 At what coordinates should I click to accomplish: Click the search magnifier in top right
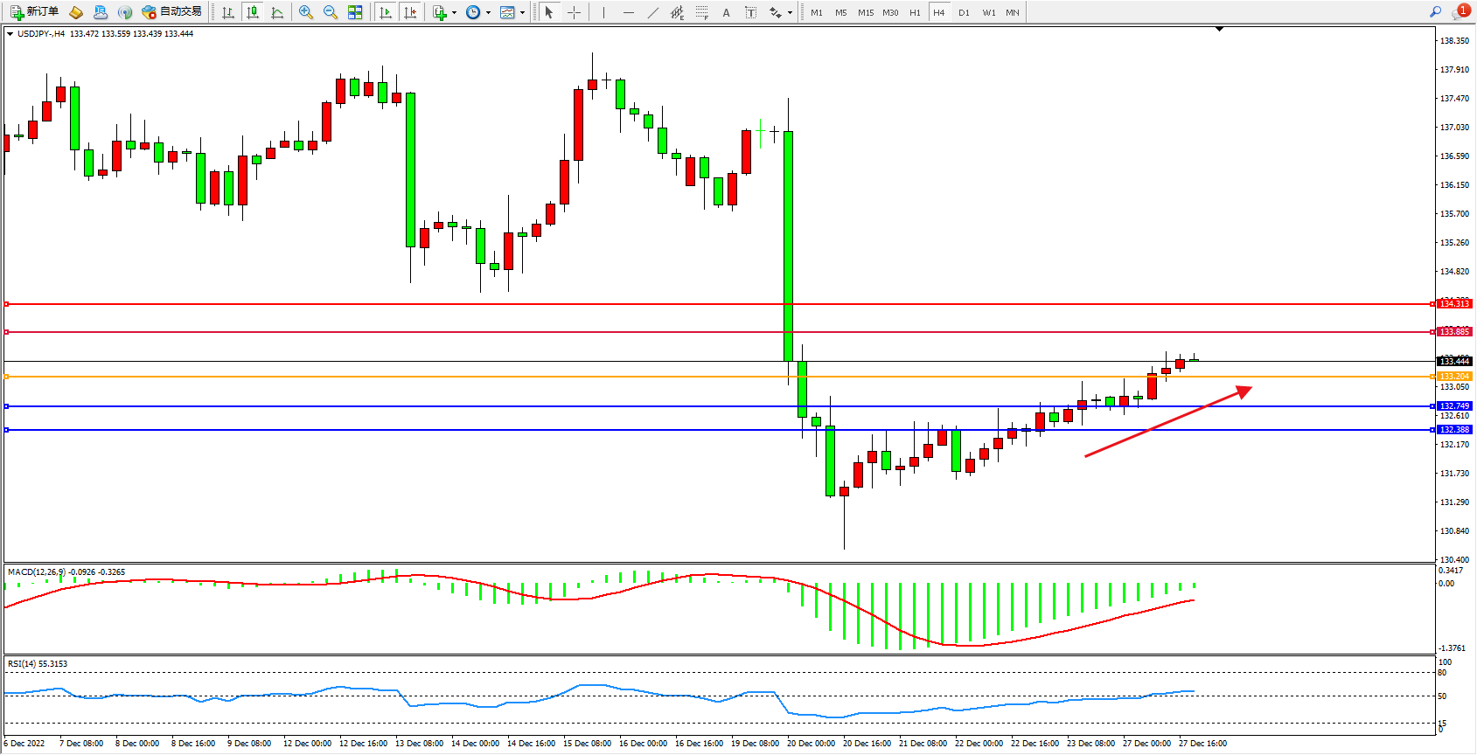(x=1435, y=12)
